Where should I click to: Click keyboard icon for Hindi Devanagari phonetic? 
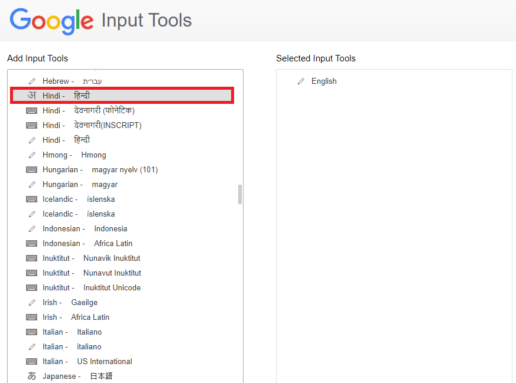point(31,111)
